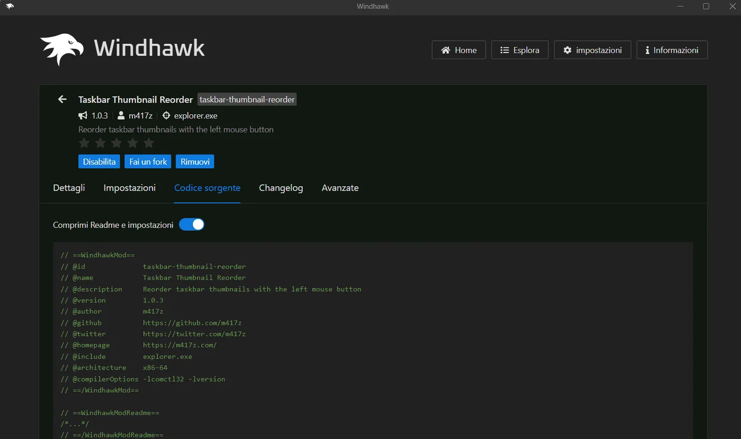Open the Impostazioni tab of the mod

pyautogui.click(x=129, y=188)
